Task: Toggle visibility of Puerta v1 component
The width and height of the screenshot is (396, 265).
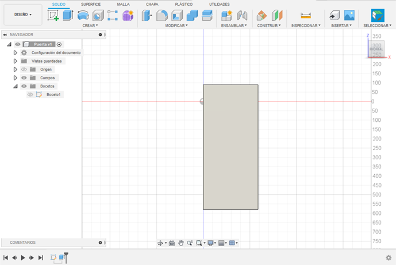Action: pyautogui.click(x=17, y=44)
